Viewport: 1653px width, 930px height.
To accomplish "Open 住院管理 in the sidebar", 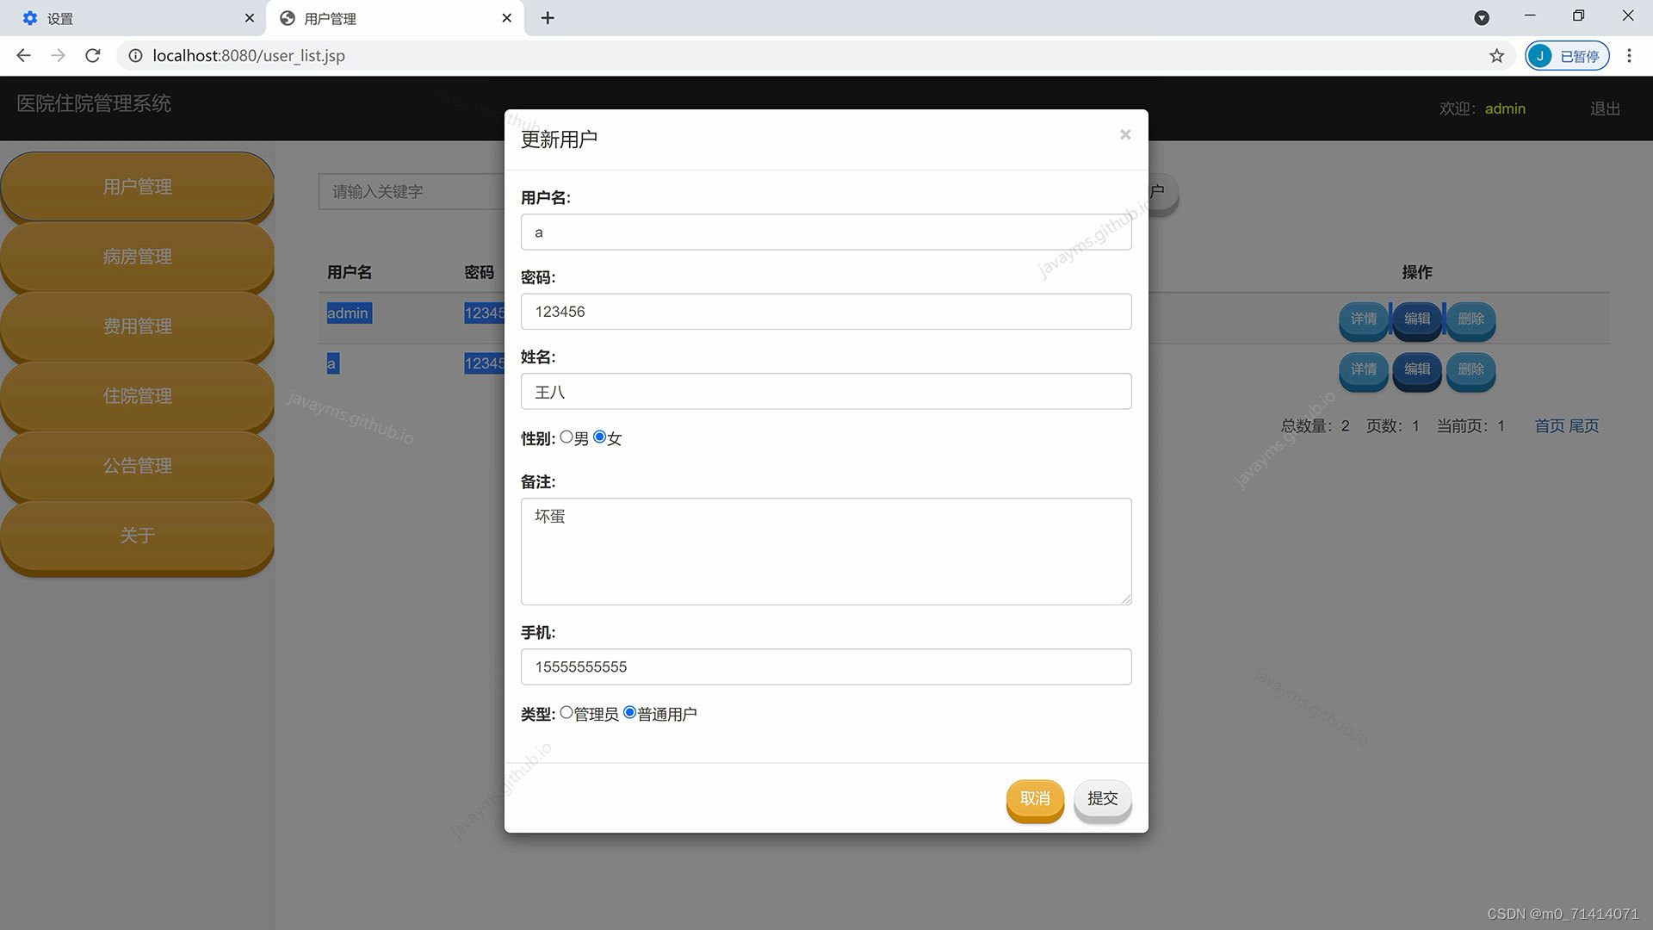I will pos(138,396).
